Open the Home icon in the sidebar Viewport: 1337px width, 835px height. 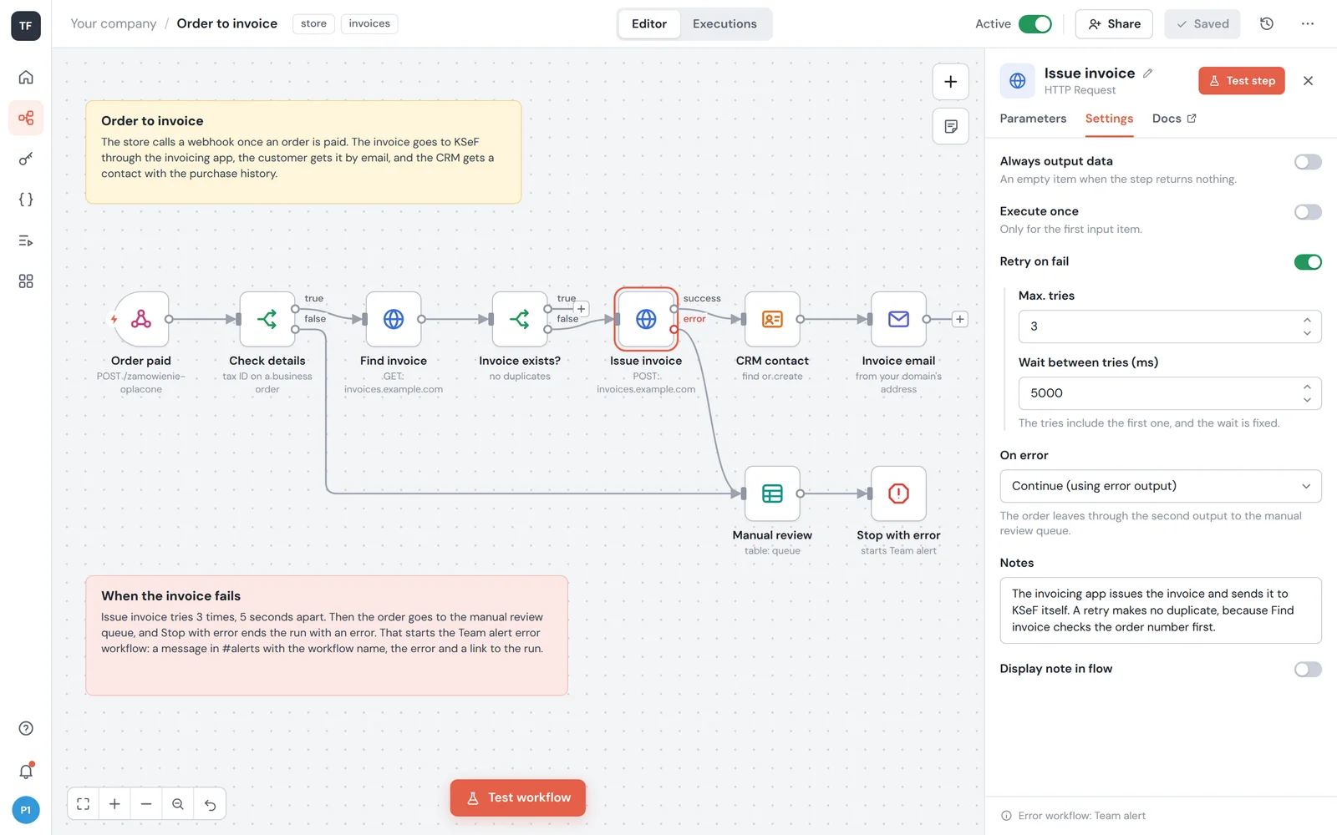point(26,77)
